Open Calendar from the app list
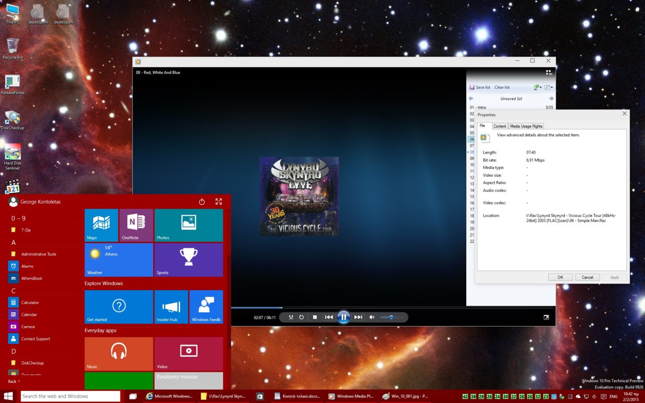The width and height of the screenshot is (645, 403). point(42,314)
